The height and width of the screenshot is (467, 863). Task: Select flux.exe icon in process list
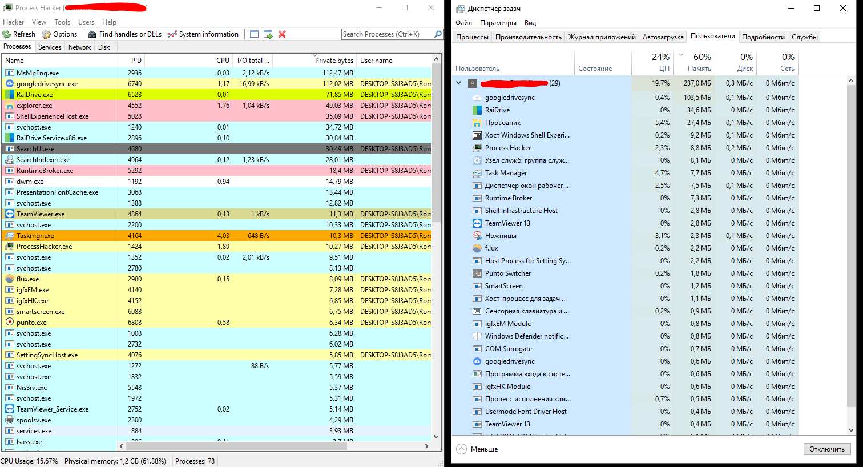[x=10, y=279]
